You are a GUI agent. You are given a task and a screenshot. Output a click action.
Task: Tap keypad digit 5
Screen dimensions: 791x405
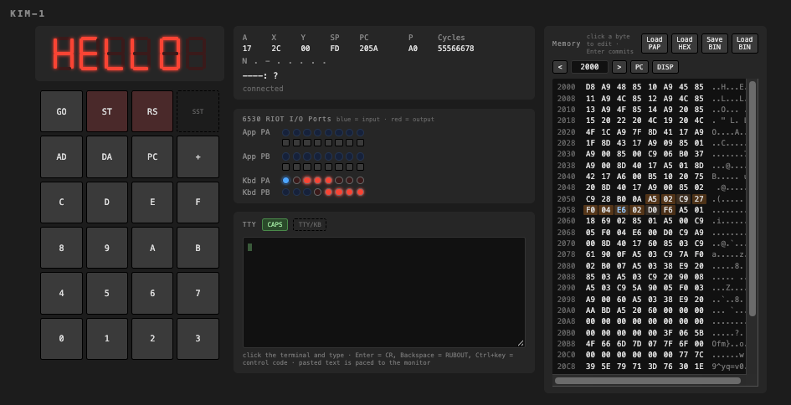pos(107,293)
